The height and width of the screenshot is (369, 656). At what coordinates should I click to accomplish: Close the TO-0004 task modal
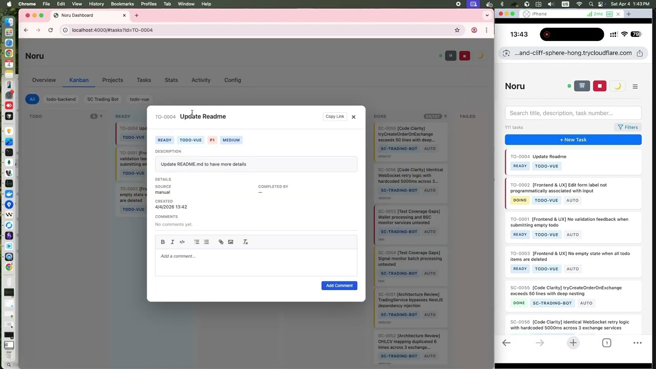point(353,117)
